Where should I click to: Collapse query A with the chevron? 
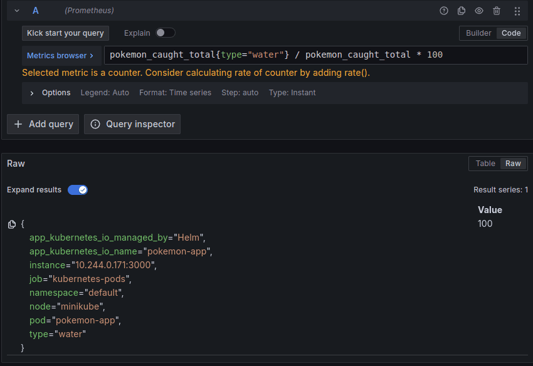click(17, 11)
